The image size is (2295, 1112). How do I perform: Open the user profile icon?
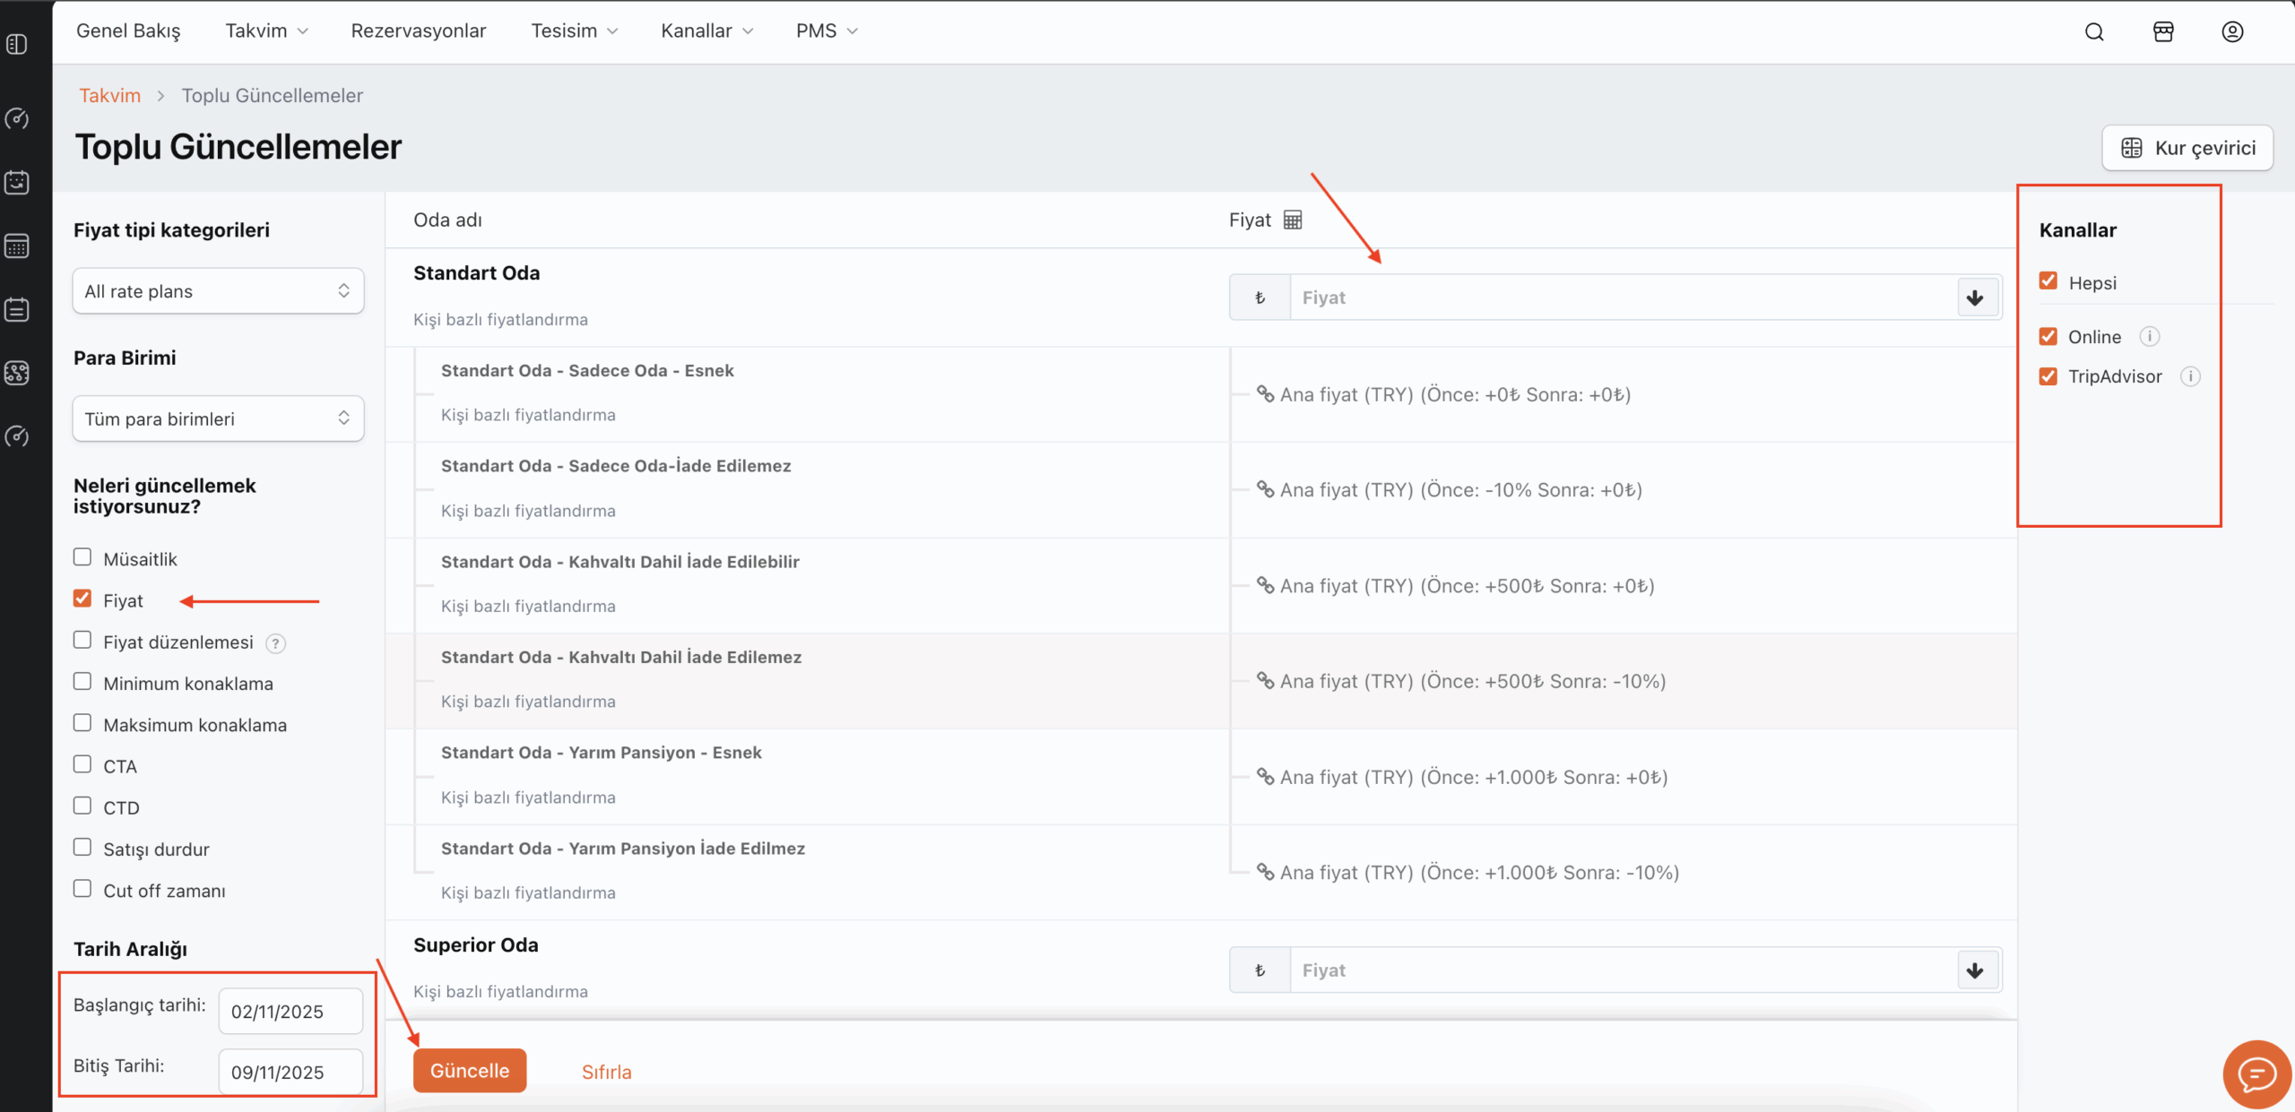coord(2232,32)
